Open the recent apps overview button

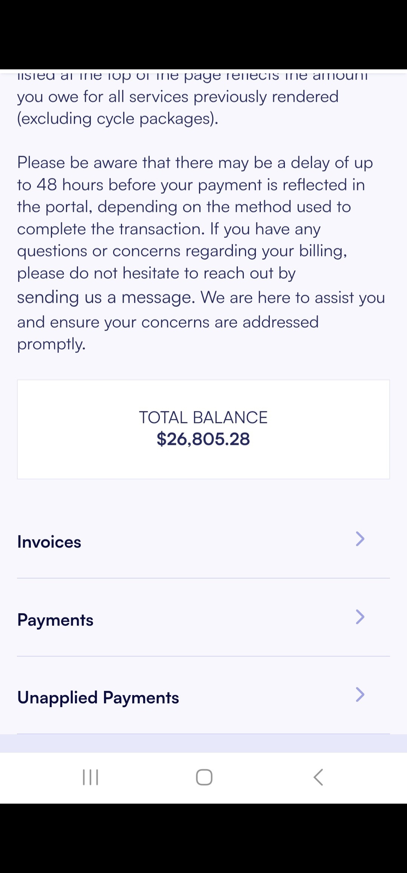[90, 777]
